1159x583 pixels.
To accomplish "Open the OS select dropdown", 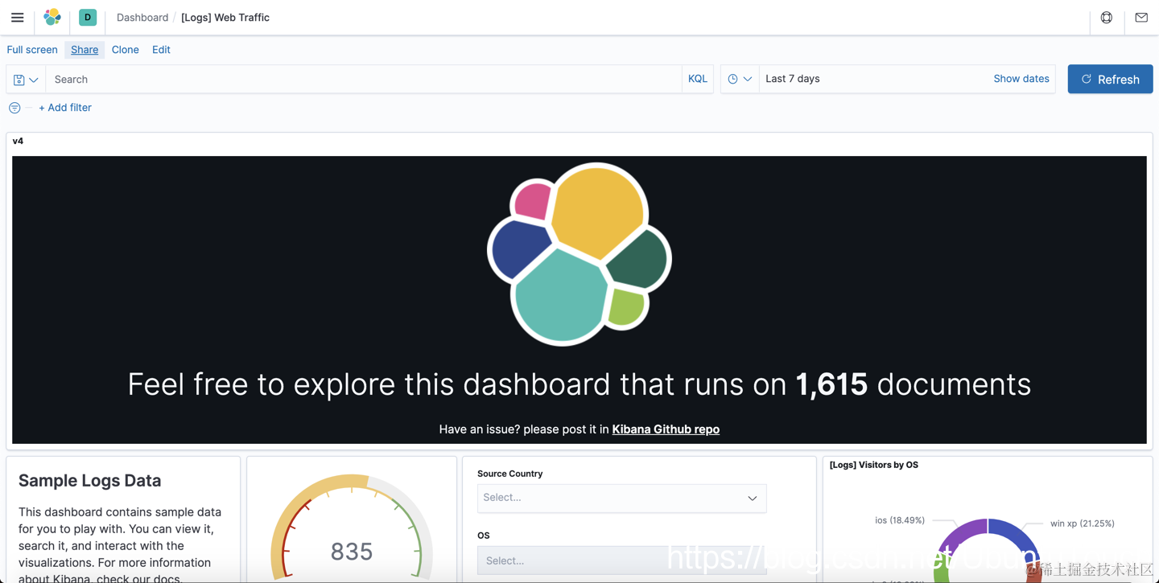I will tap(621, 560).
